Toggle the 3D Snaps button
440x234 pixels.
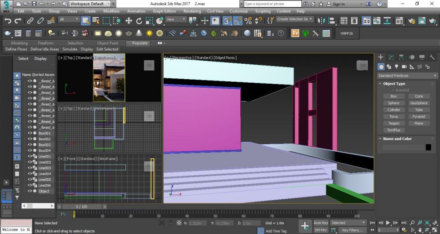[x=227, y=21]
